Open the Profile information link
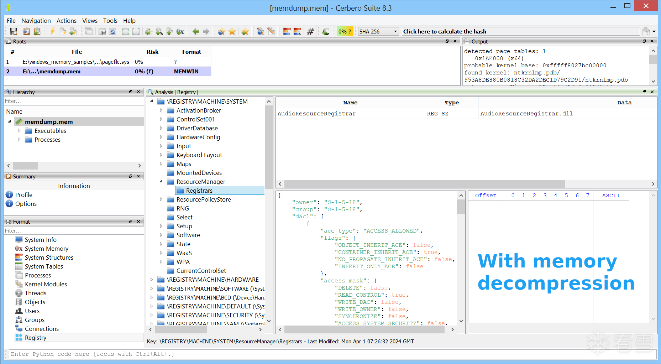661x364 pixels. pyautogui.click(x=24, y=195)
